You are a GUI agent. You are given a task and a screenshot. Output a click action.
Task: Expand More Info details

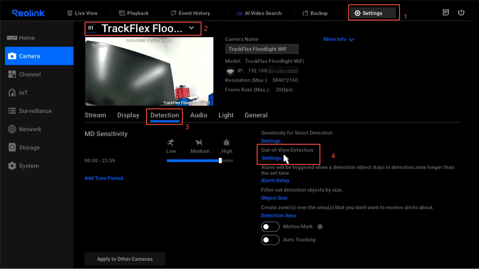(x=339, y=39)
